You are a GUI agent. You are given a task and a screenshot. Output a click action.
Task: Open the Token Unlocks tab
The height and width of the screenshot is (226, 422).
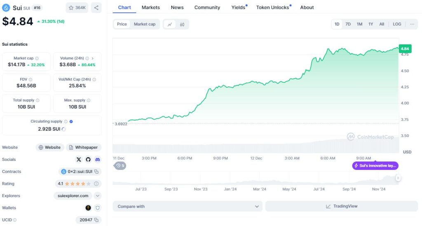click(x=274, y=7)
